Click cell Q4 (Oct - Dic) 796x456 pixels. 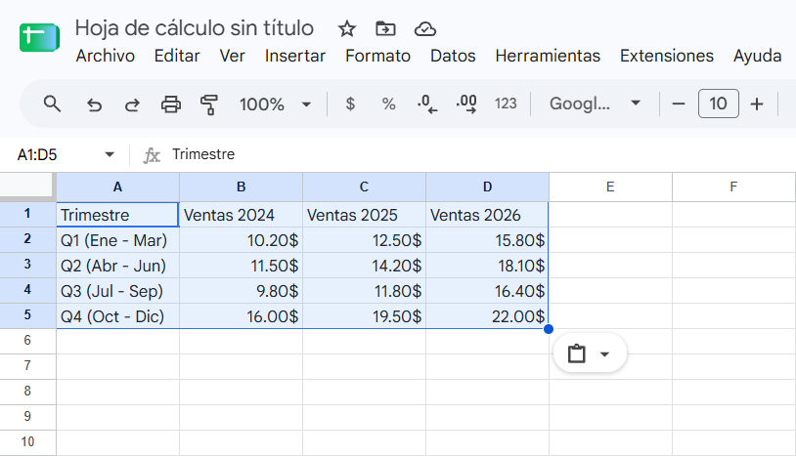pyautogui.click(x=117, y=315)
